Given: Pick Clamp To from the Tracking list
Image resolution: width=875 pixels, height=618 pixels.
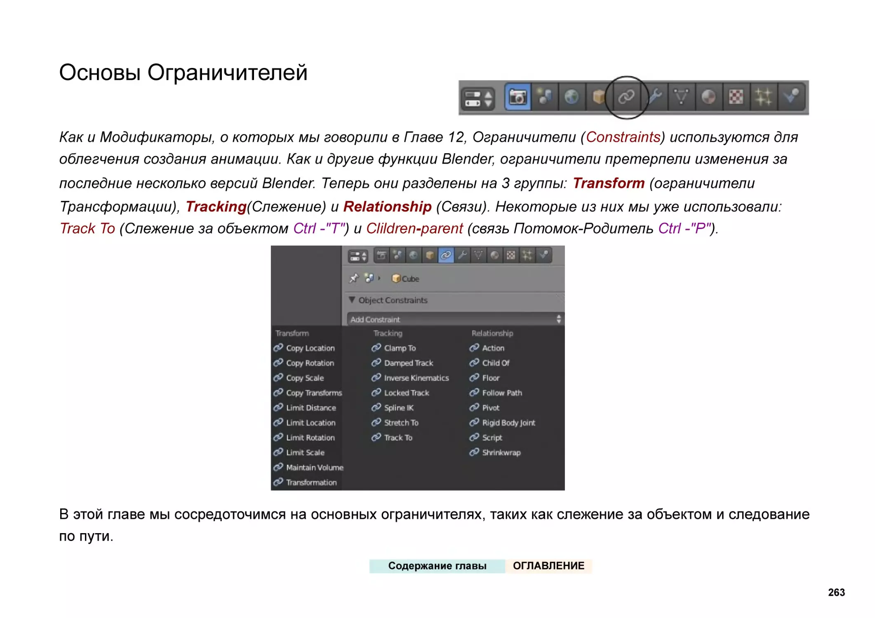Looking at the screenshot, I should click(394, 348).
